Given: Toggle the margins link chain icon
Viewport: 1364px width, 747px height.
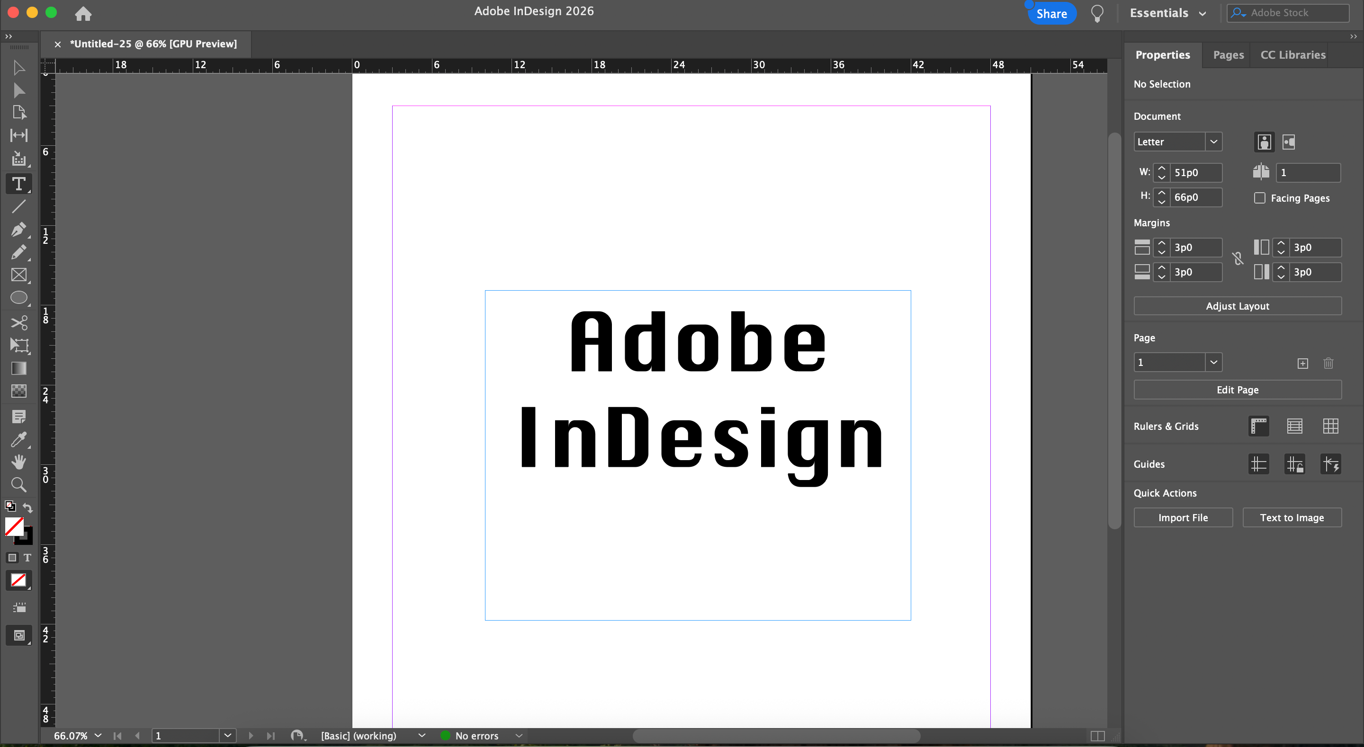Looking at the screenshot, I should point(1238,259).
